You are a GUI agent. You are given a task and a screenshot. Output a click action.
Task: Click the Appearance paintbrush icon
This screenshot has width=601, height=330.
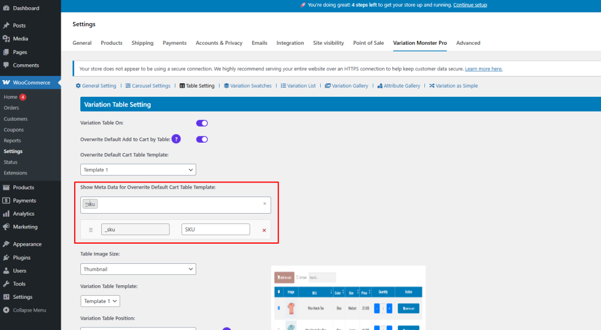tap(6, 244)
